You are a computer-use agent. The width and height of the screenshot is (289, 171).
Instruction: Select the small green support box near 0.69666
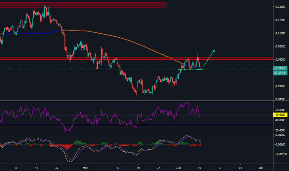(x=191, y=69)
